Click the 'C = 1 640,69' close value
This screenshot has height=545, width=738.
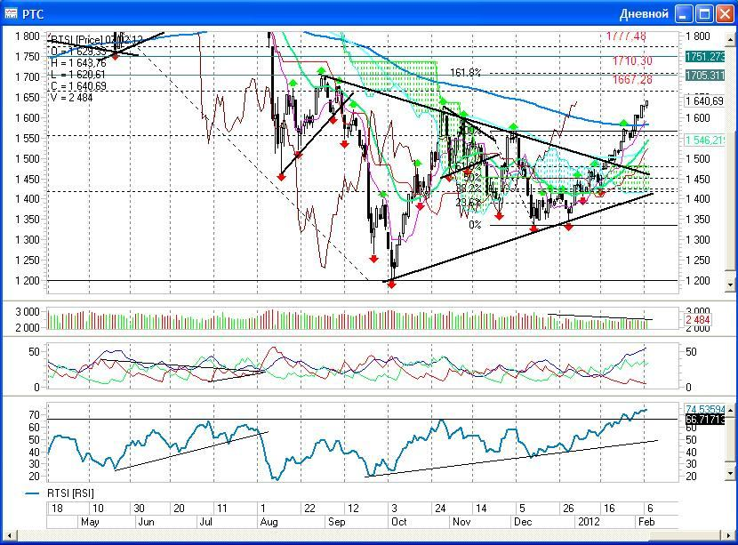[78, 85]
